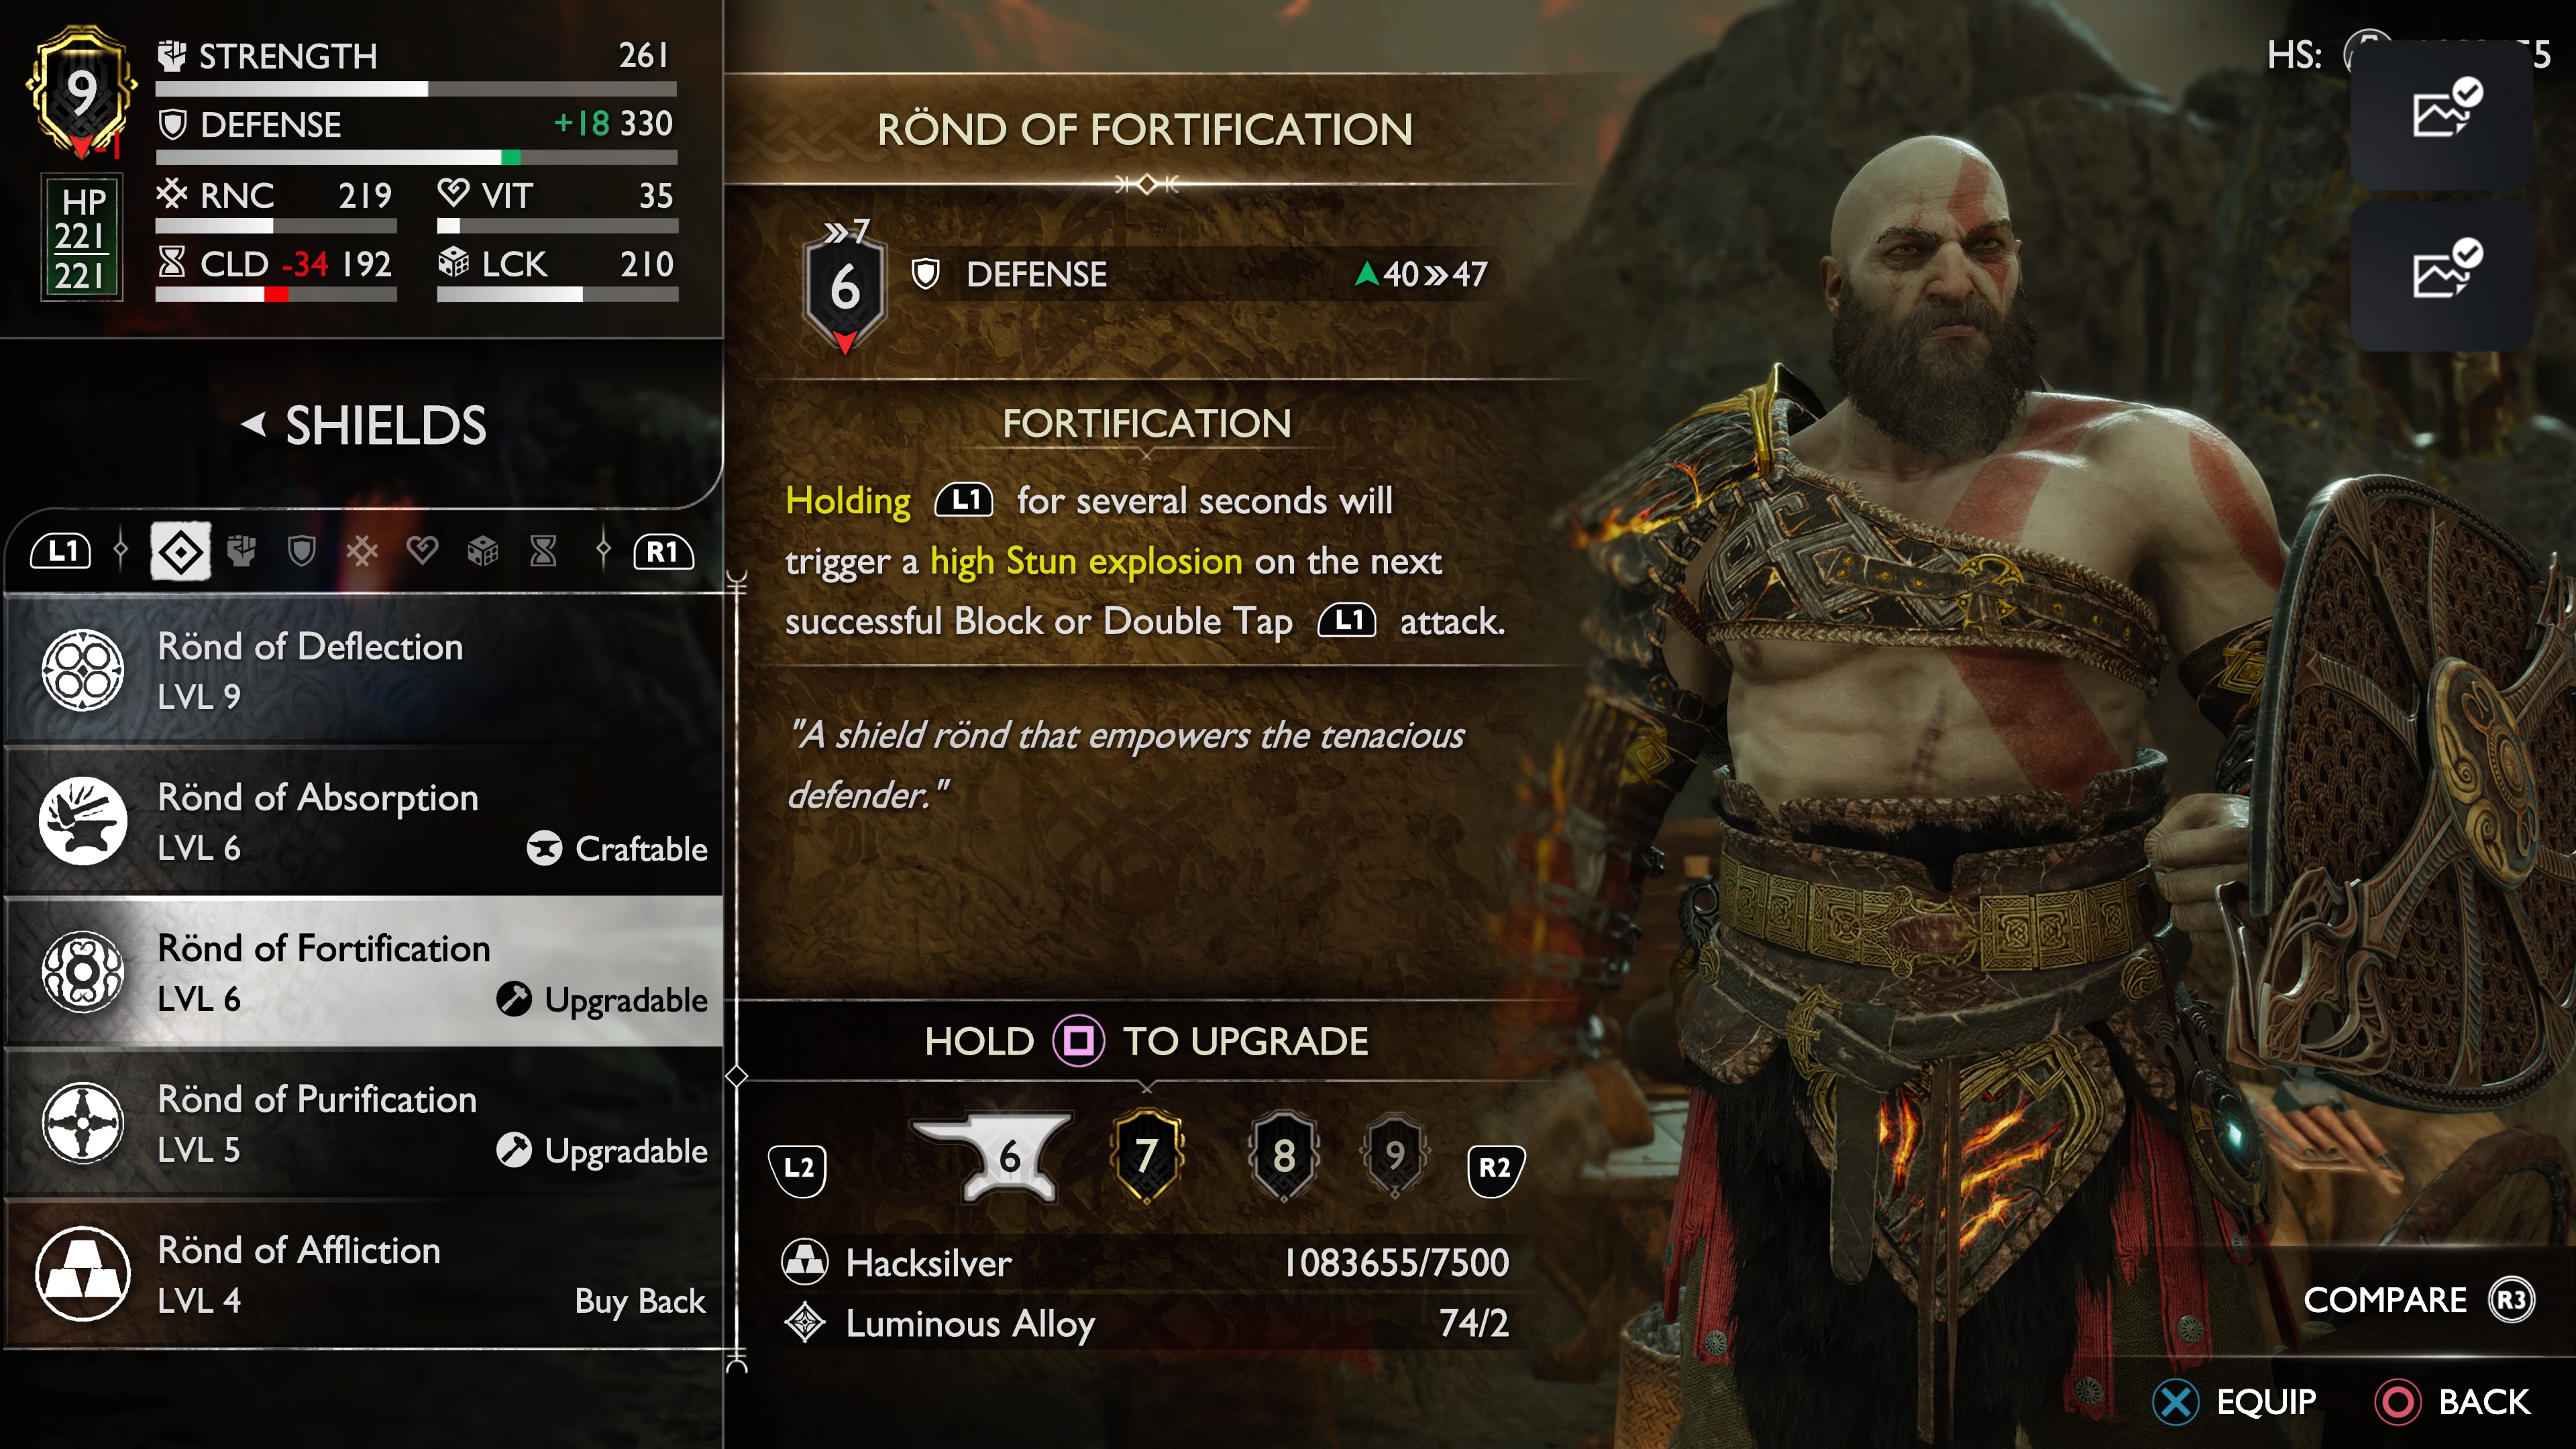Click the BACK button prompt

pos(2452,1402)
